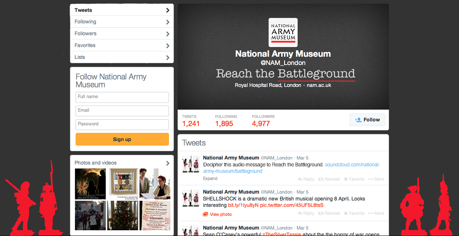Open More options on SHELLSHOCK tweet
The height and width of the screenshot is (236, 459).
point(376,214)
